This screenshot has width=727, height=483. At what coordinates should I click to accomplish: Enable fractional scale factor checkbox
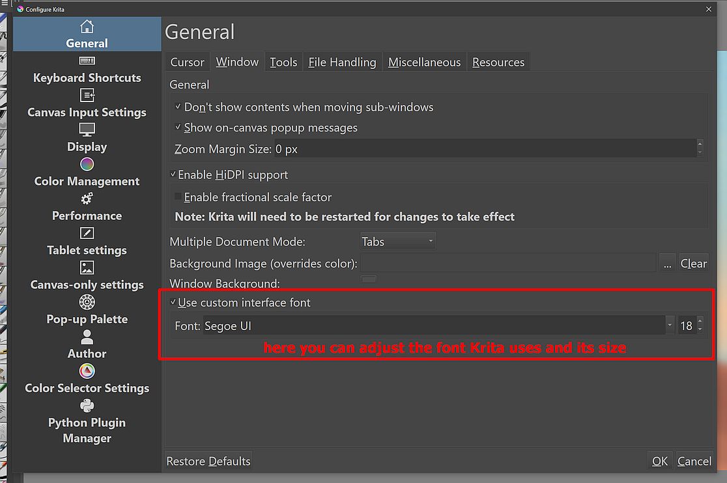click(178, 197)
